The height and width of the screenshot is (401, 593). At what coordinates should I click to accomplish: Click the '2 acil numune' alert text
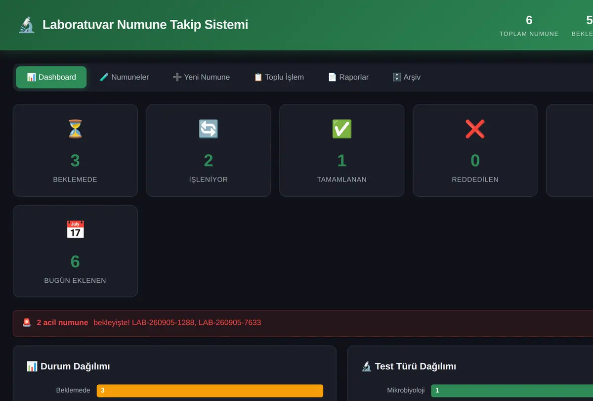click(x=62, y=322)
